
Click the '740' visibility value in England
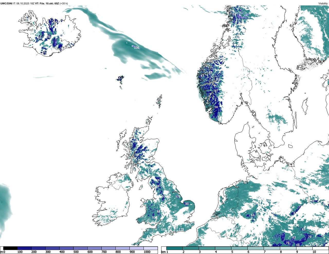174,205
